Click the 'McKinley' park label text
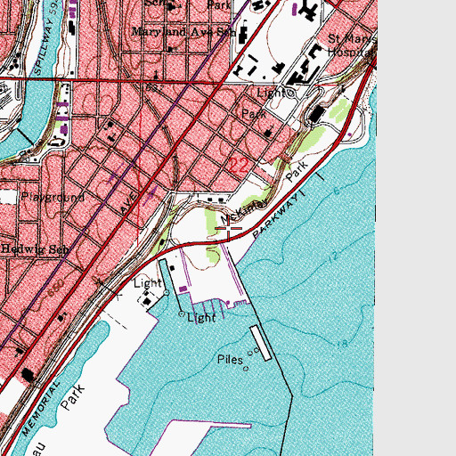Screen dimensions: 456x456 tap(245, 211)
